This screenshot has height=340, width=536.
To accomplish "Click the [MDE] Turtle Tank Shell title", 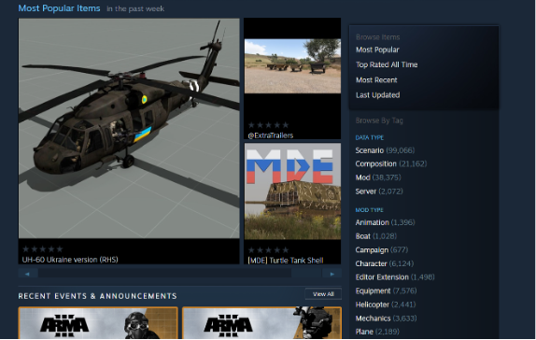I will 286,261.
